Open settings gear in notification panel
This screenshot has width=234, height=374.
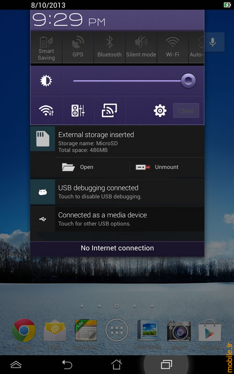pos(160,111)
